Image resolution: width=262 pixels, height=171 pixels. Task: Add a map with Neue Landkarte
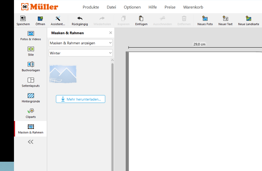pos(249,21)
